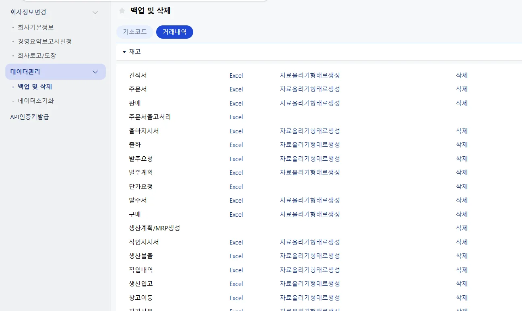The height and width of the screenshot is (311, 522).
Task: Select the 생산계획/MRP생성 row label
Action: (155, 228)
